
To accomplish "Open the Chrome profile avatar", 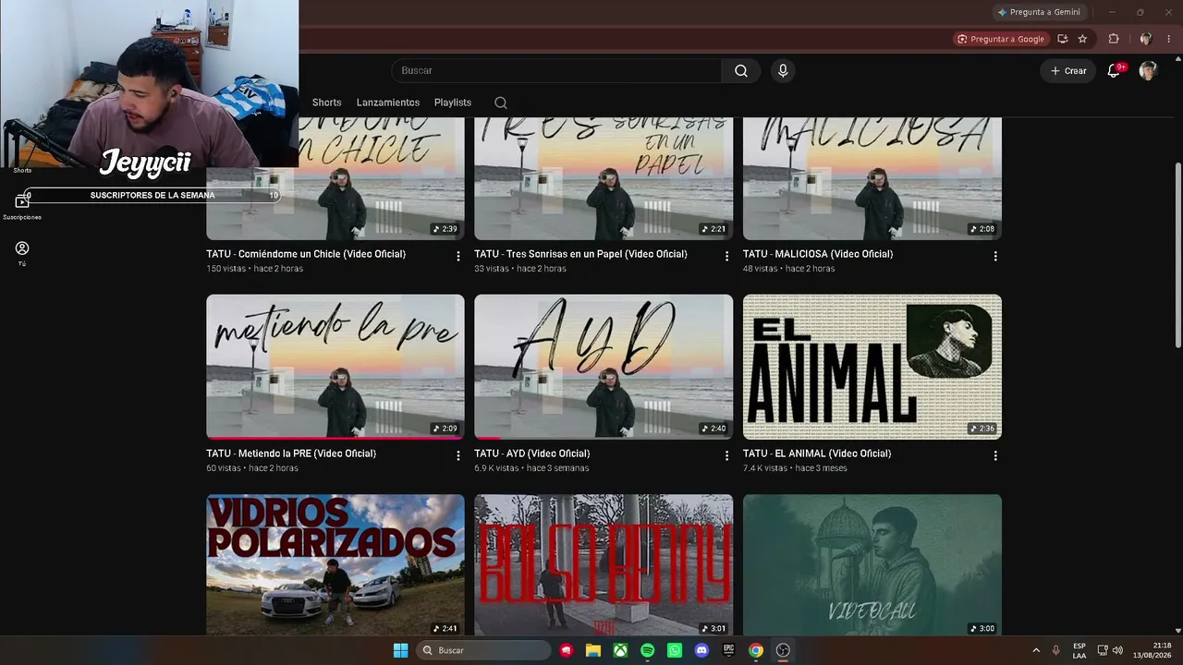I will click(1146, 39).
